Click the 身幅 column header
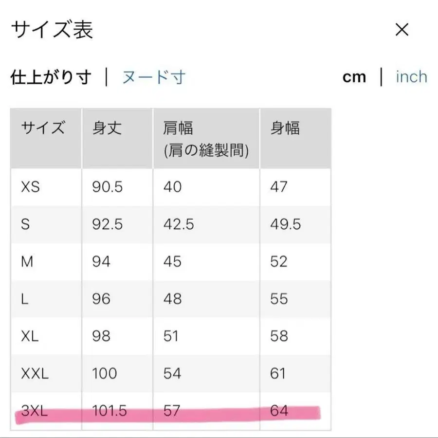This screenshot has height=438, width=438. 286,128
